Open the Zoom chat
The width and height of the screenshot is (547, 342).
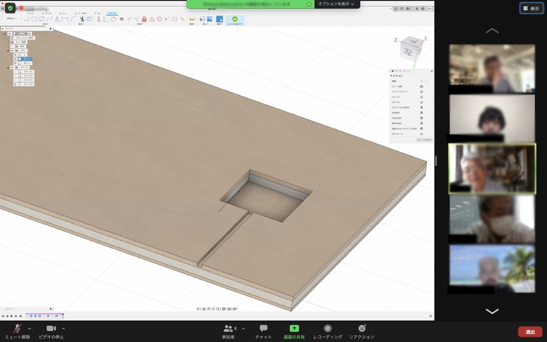(263, 329)
